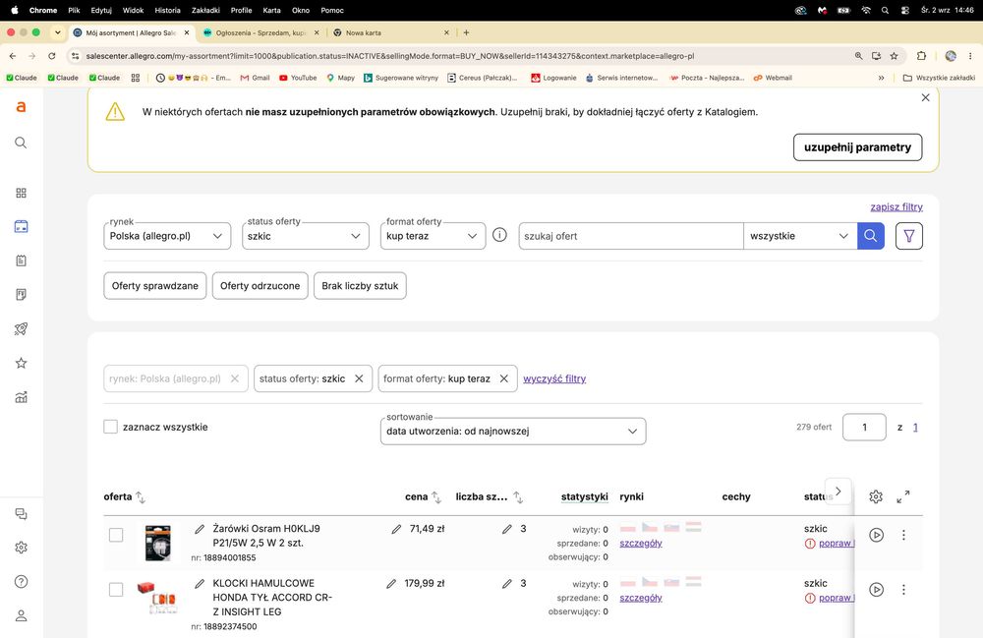983x638 pixels.
Task: Open the format oferty kup teraz dropdown
Action: tap(433, 236)
